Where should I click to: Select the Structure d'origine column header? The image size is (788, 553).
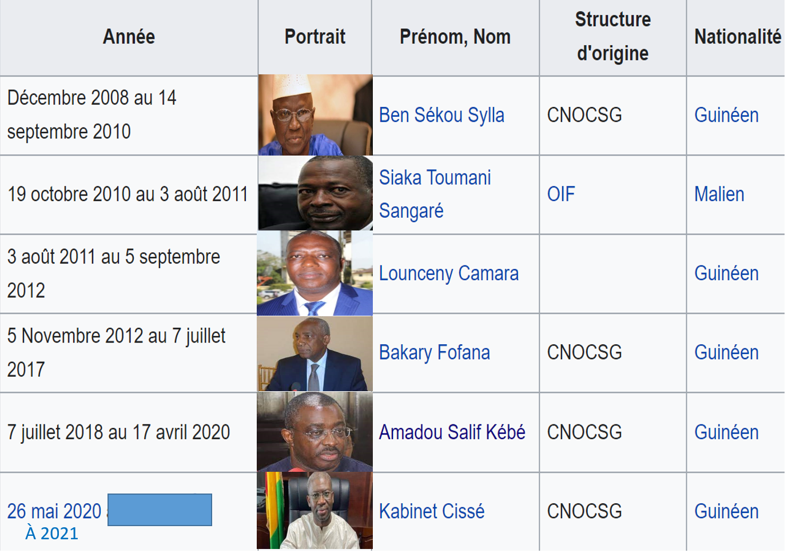(x=612, y=37)
